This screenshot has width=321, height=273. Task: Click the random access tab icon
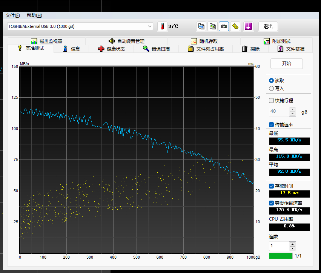point(194,41)
